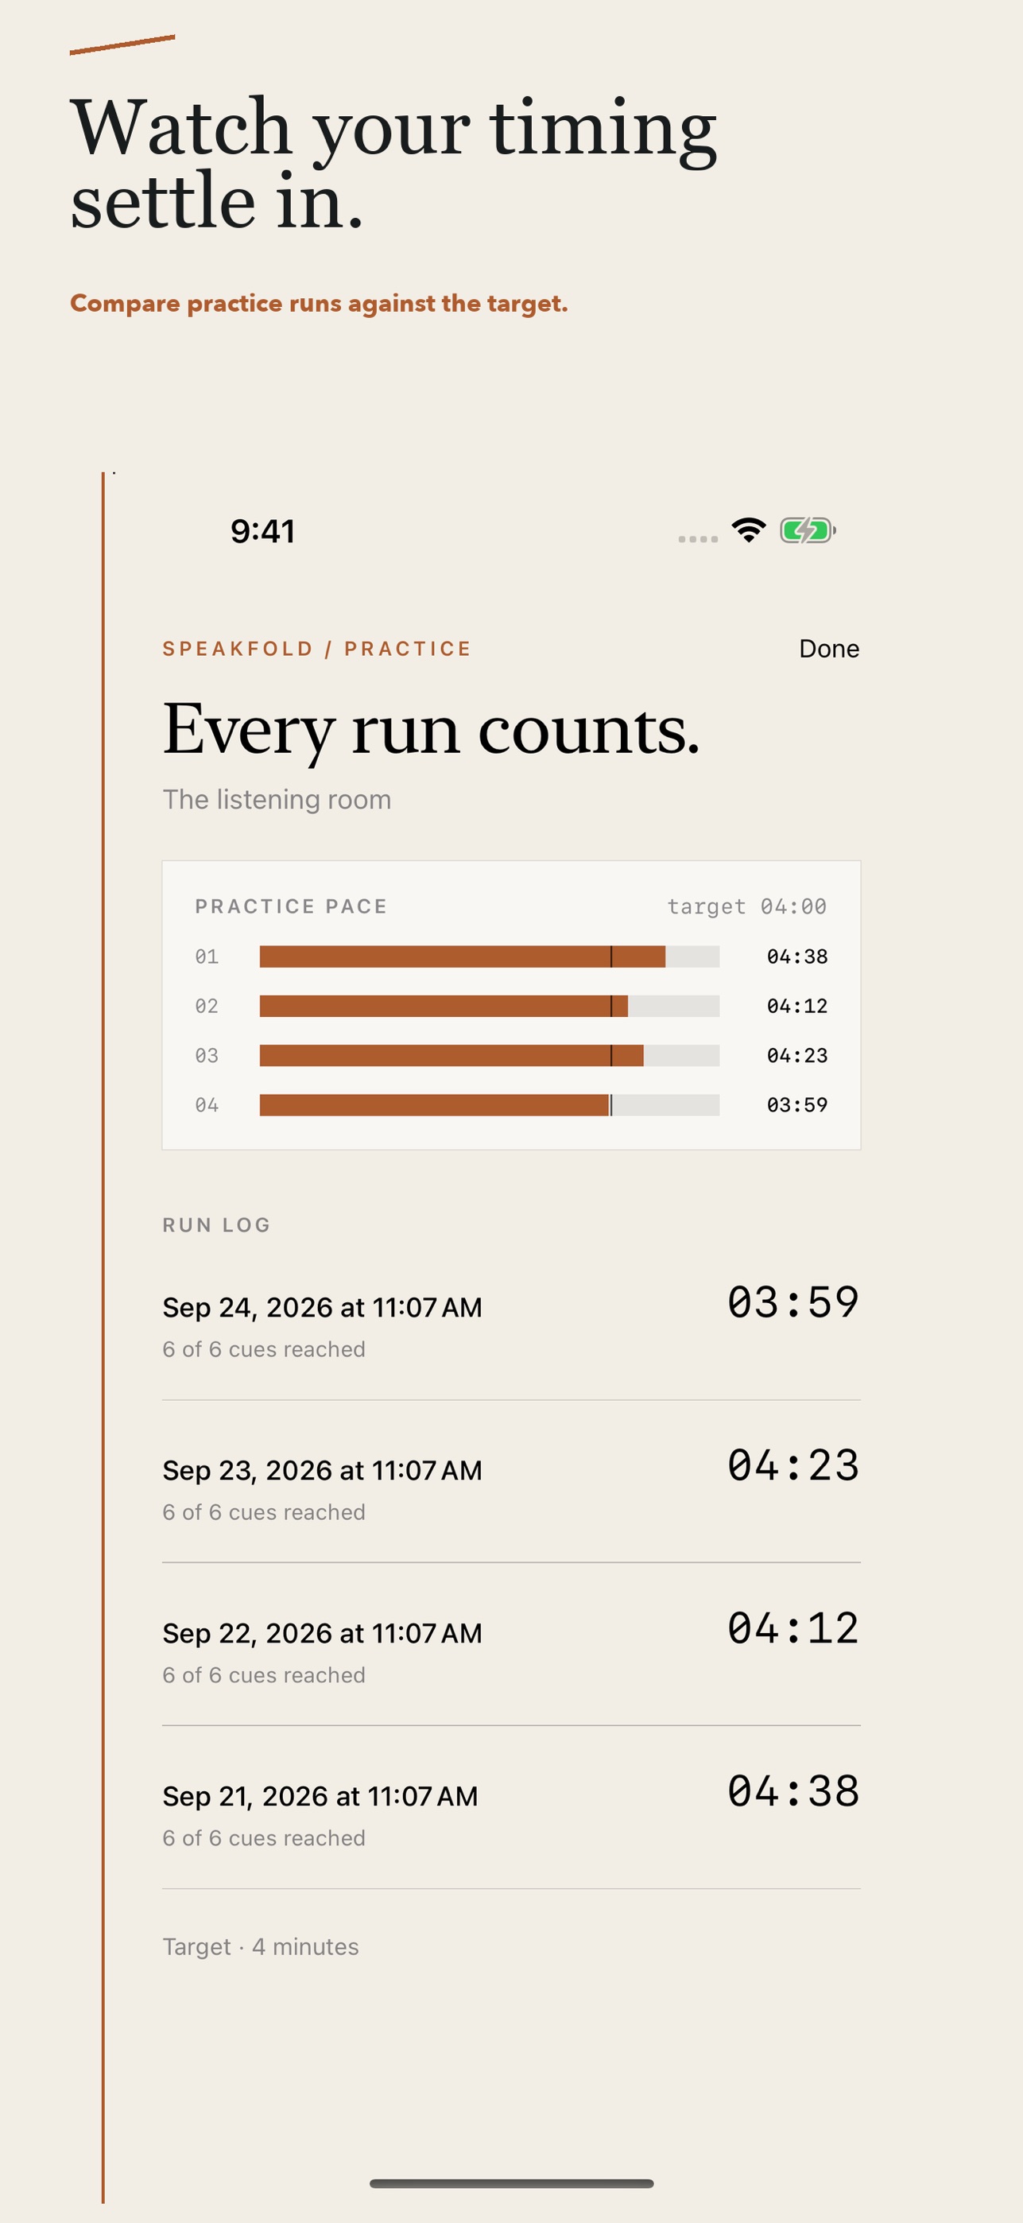Screen dimensions: 1023x2223
Task: Select the run 03 pace bar
Action: 489,1055
